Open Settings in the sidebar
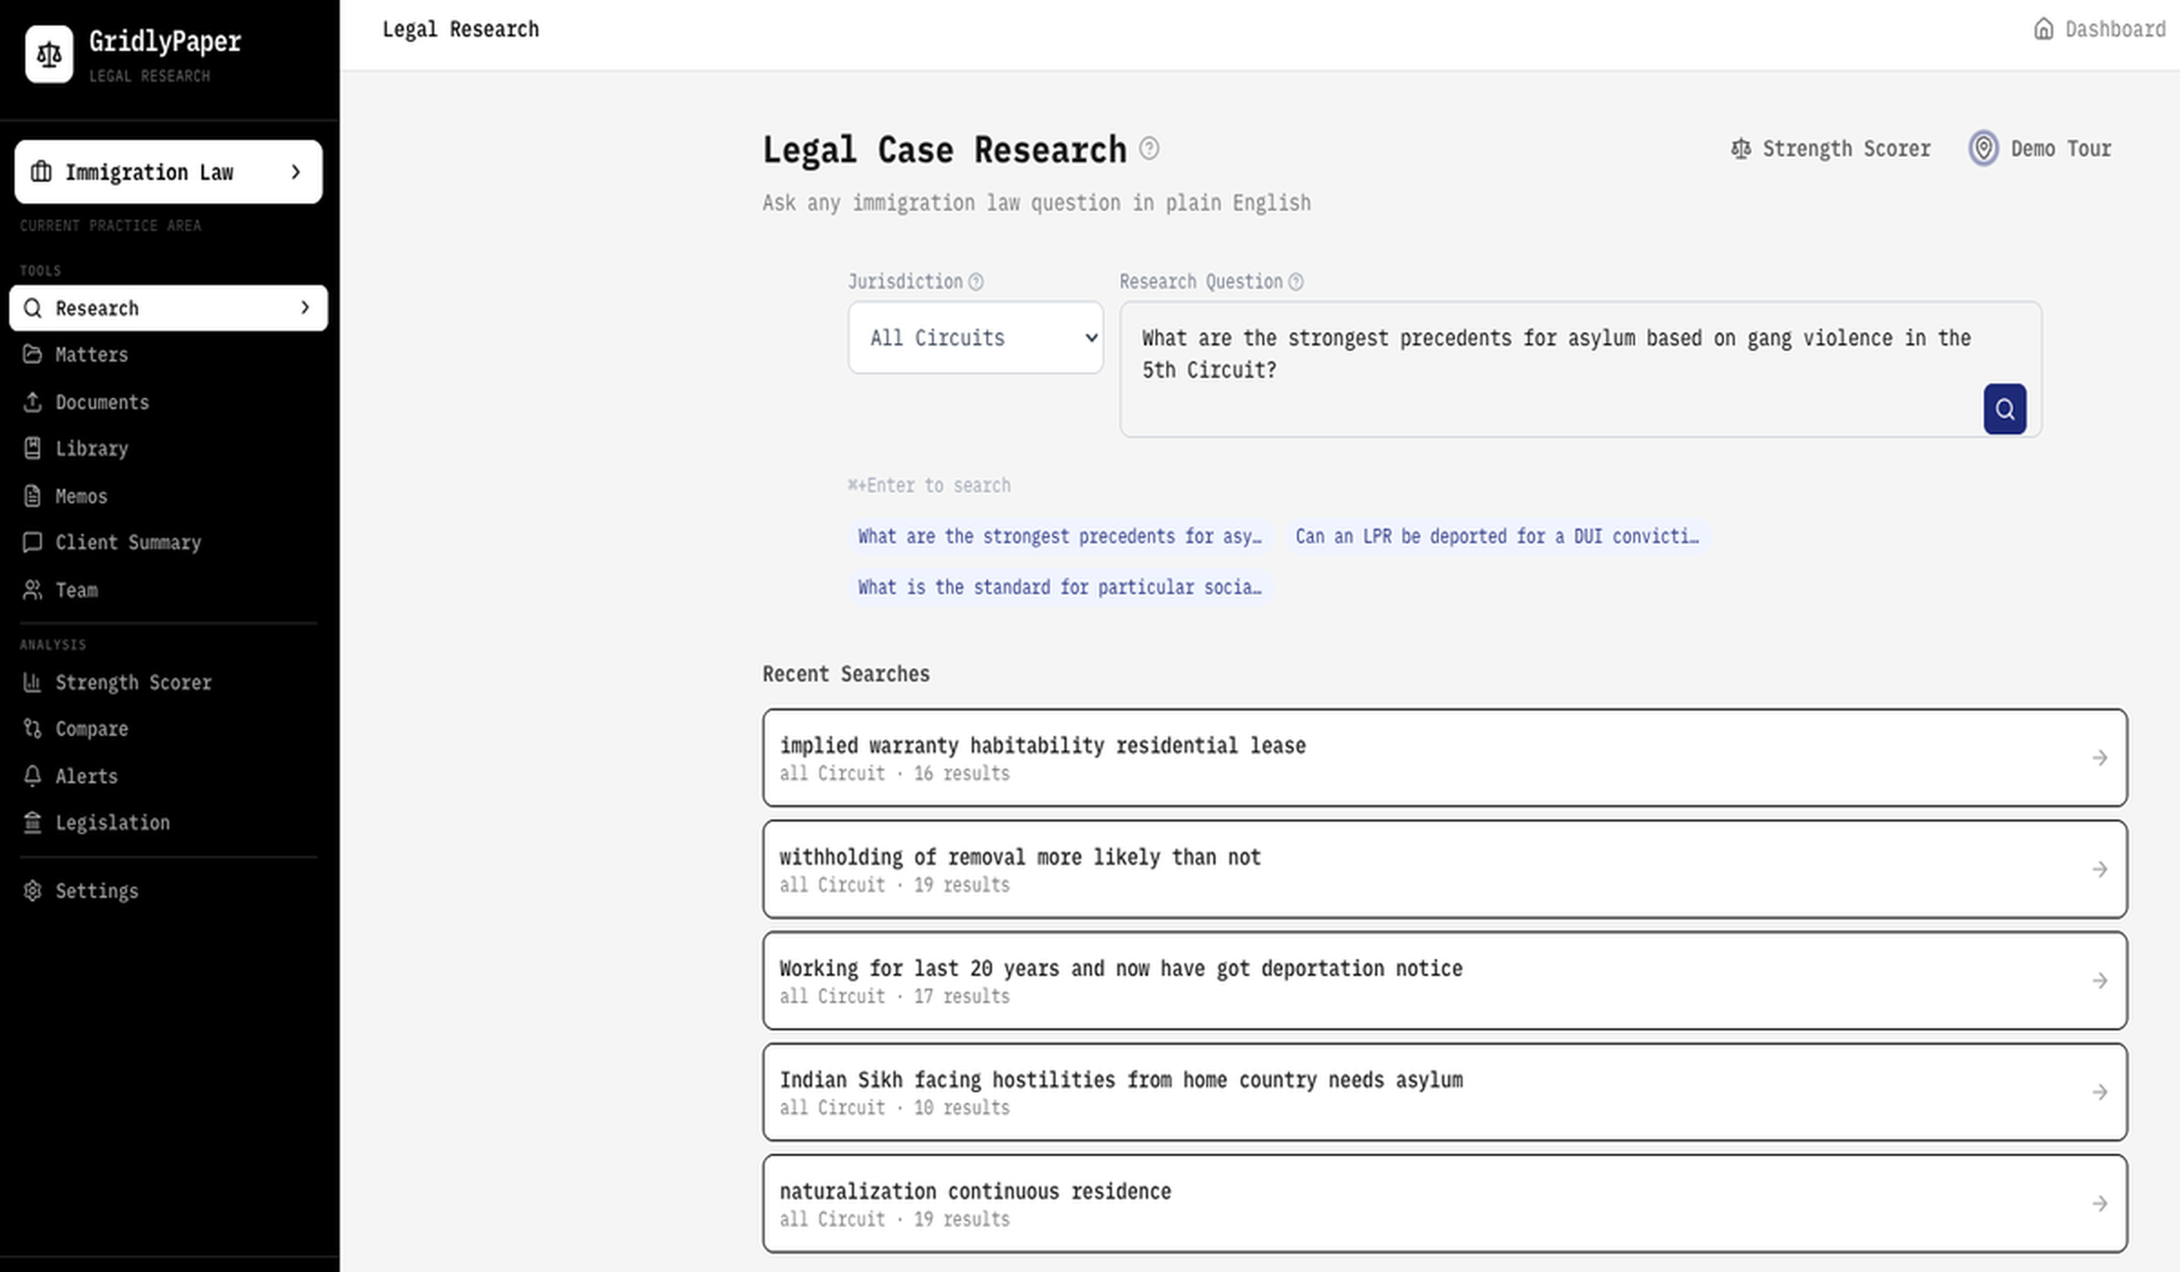Viewport: 2180px width, 1272px height. tap(168, 890)
